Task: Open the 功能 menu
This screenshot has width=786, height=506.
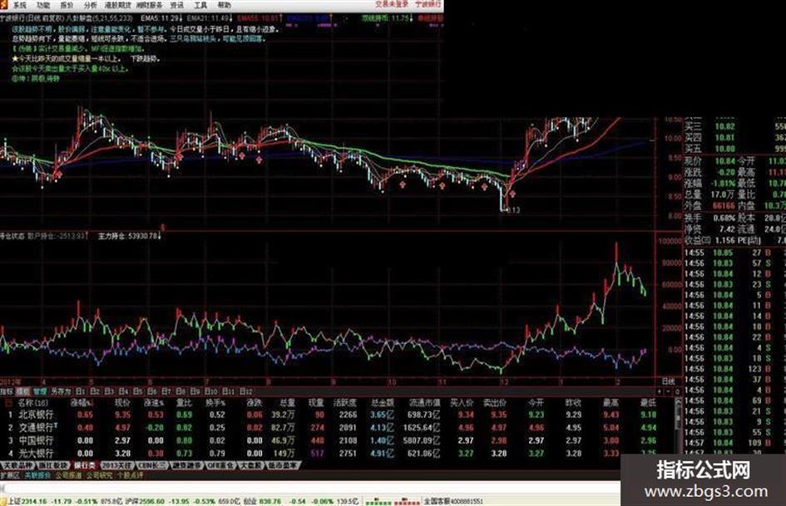Action: pos(43,5)
